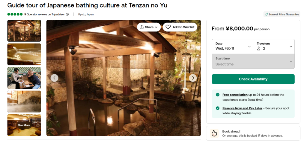The image size is (307, 143).
Task: Click the heart Add to Wishlist icon
Action: click(168, 27)
